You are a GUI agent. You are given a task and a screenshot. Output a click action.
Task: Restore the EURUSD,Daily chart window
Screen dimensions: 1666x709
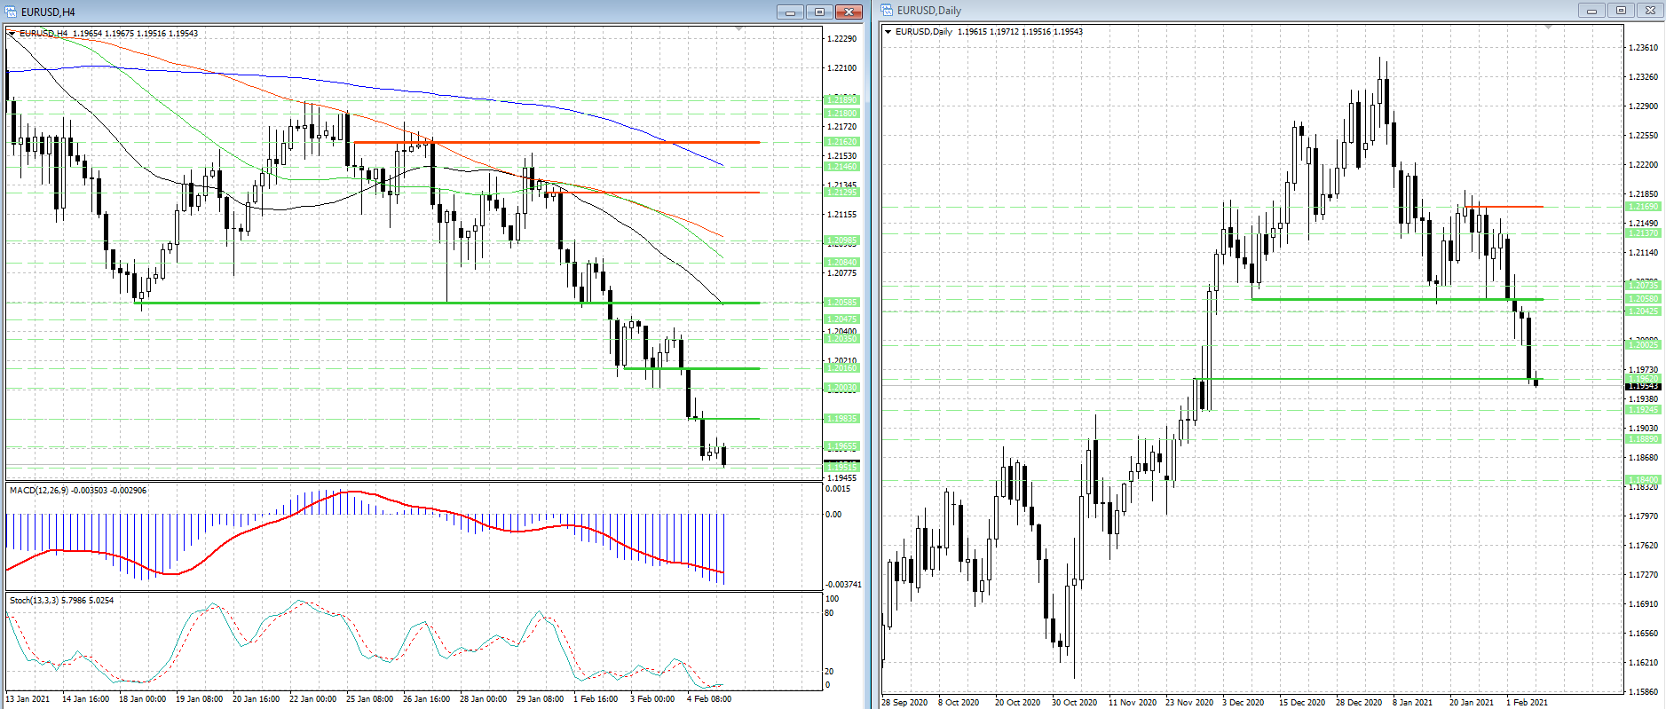click(1621, 11)
